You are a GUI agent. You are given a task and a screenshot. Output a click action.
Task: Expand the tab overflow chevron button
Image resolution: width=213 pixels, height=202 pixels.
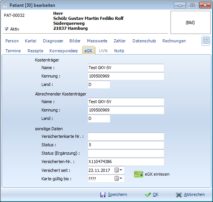206,41
